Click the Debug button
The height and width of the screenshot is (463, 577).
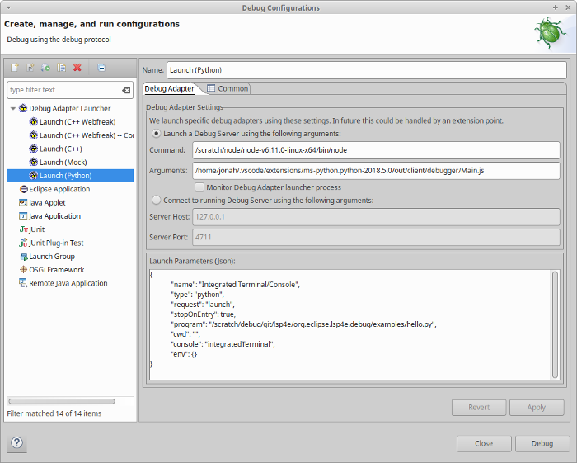(542, 443)
